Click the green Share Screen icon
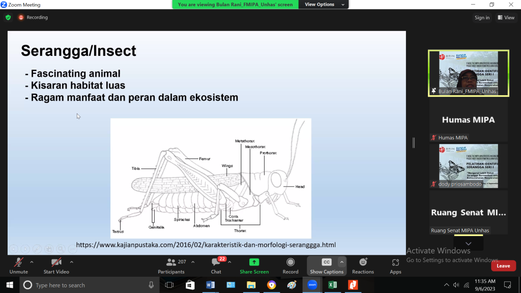Image resolution: width=521 pixels, height=293 pixels. point(254,266)
